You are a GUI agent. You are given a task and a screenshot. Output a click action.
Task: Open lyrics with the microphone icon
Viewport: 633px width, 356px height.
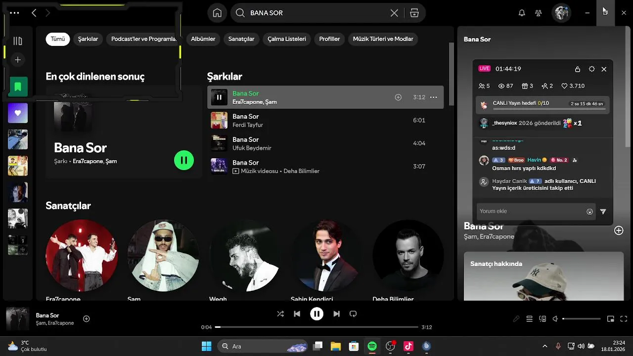516,319
